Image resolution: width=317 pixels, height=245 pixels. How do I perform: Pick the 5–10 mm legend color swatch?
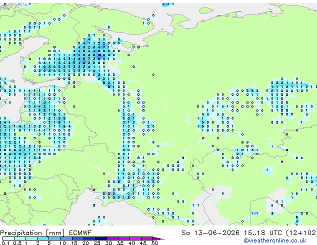[x=54, y=238]
